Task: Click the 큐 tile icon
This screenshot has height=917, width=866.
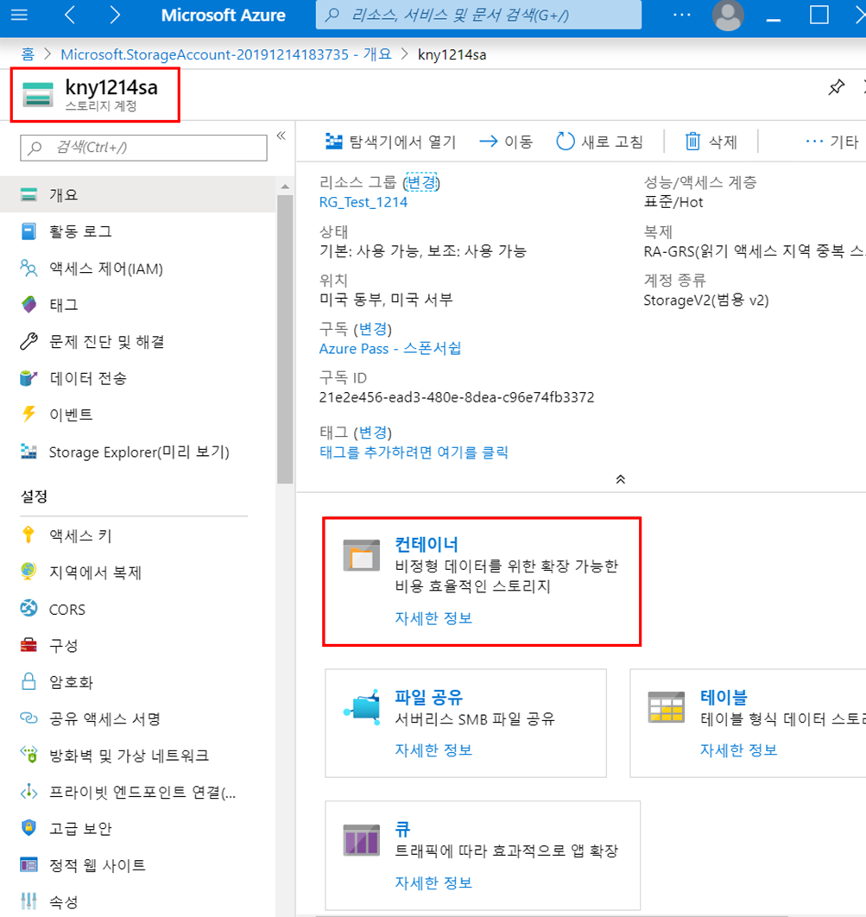Action: click(x=362, y=840)
